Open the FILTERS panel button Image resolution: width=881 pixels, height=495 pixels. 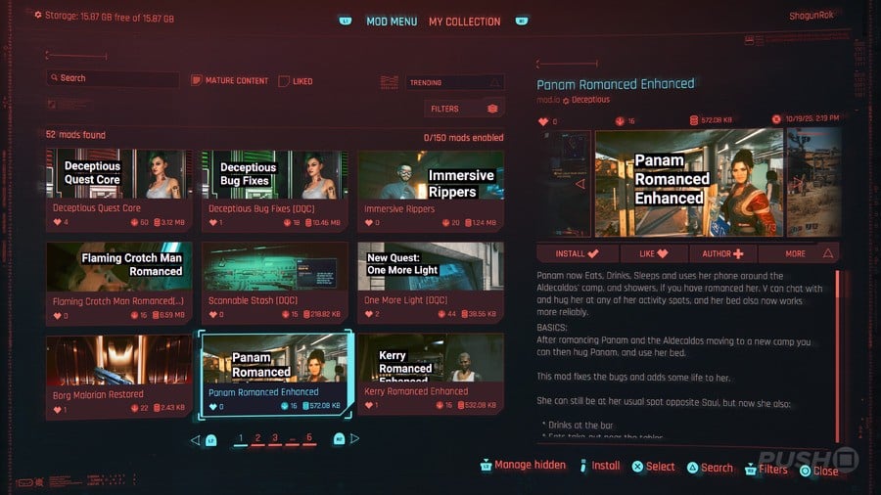(464, 109)
